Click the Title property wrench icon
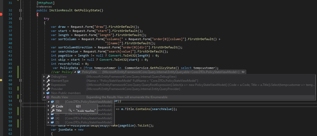 coord(53,111)
